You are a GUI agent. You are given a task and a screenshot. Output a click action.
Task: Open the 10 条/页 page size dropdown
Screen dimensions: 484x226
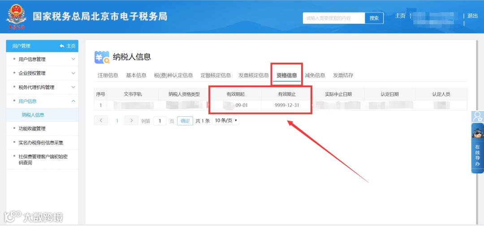(x=225, y=120)
